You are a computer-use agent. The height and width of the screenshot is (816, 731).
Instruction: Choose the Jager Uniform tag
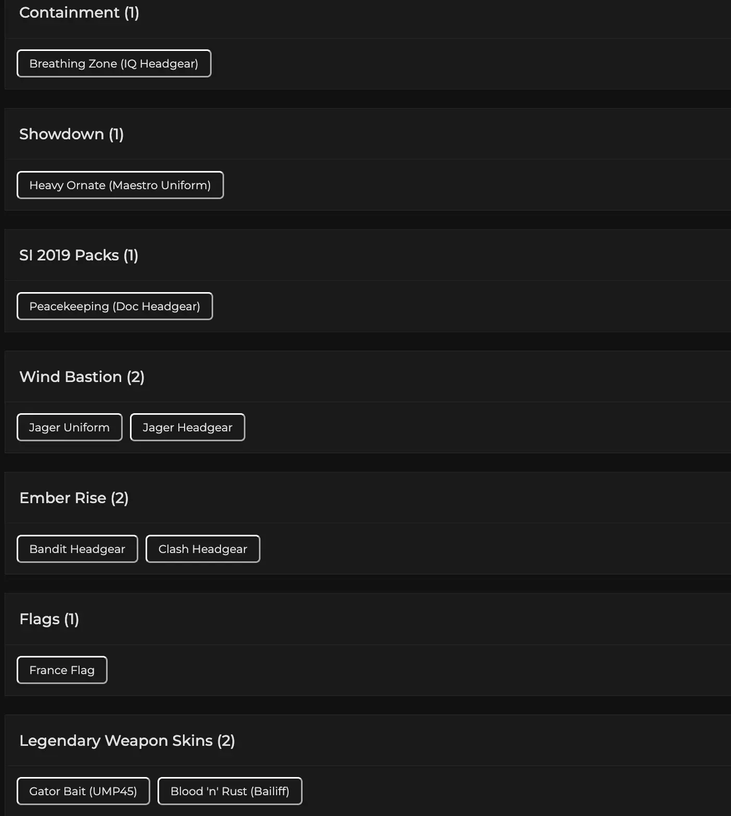click(x=70, y=427)
